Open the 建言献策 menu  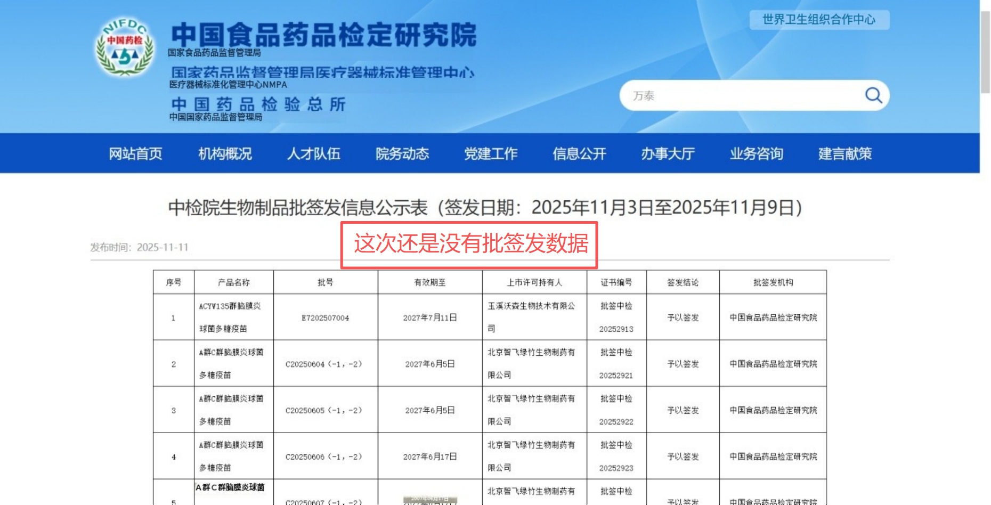845,153
